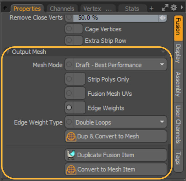The image size is (186, 181).
Task: Click the globe icon on Convert to Mesh Item
Action: pyautogui.click(x=71, y=170)
